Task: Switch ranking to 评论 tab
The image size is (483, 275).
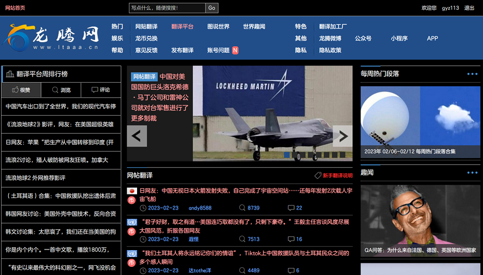Action: 101,90
